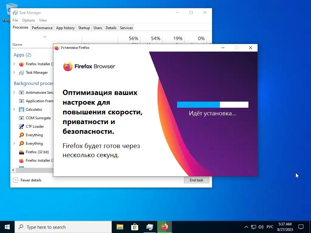The height and width of the screenshot is (233, 311).
Task: Click the Task Manager title bar icon
Action: [x=15, y=13]
